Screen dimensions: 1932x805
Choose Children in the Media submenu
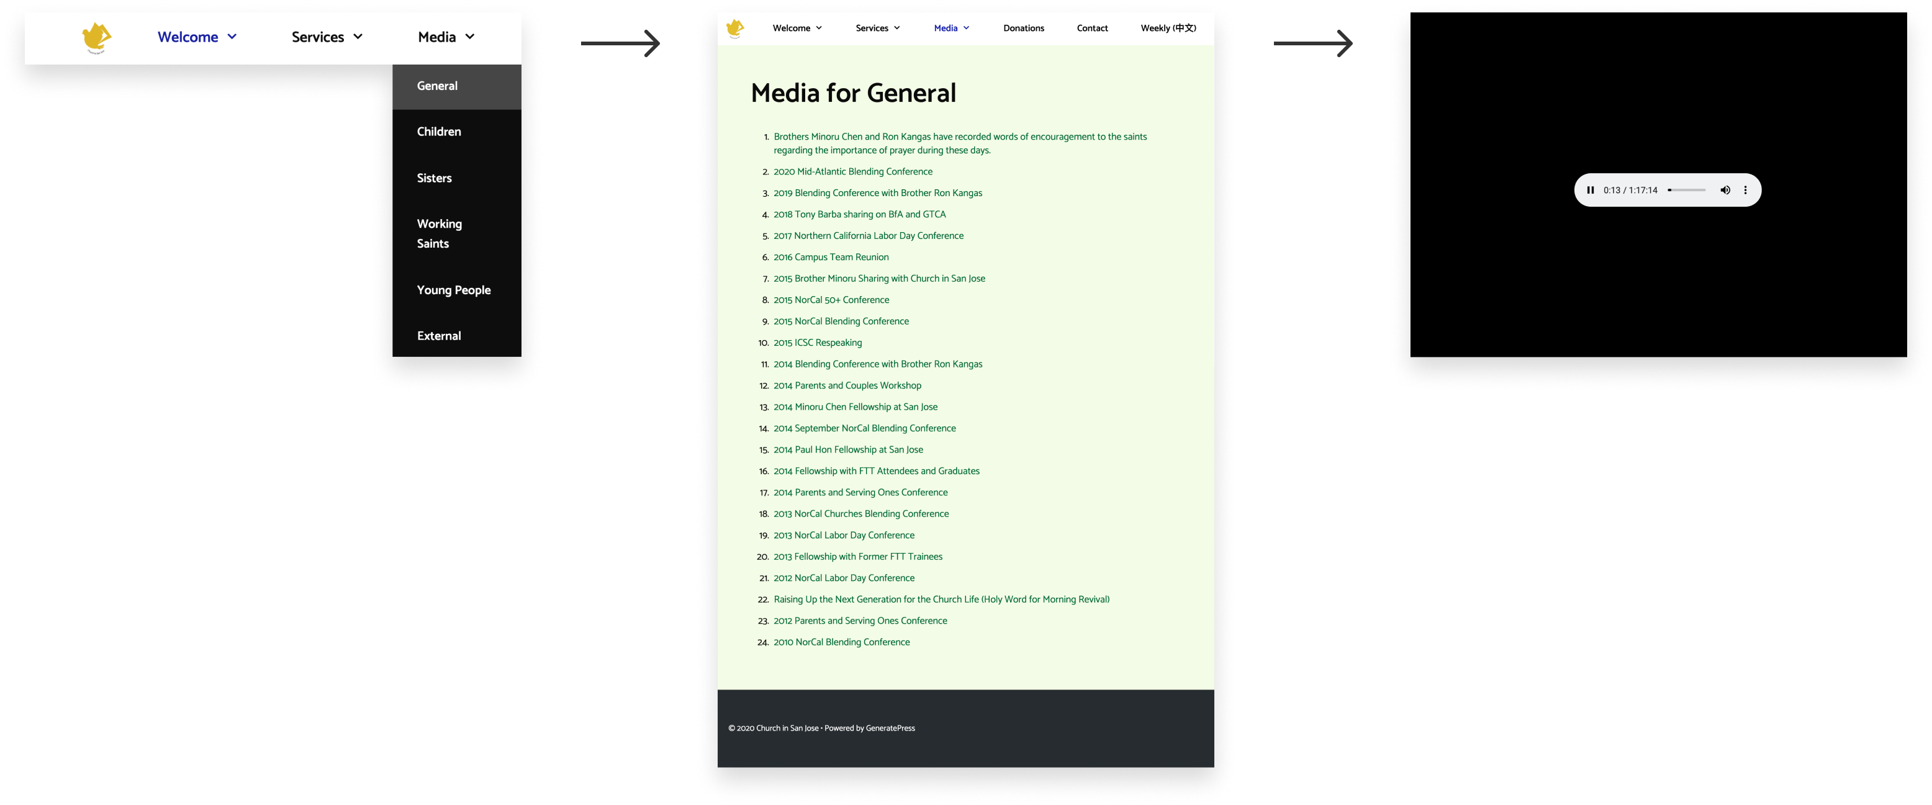[x=439, y=132]
